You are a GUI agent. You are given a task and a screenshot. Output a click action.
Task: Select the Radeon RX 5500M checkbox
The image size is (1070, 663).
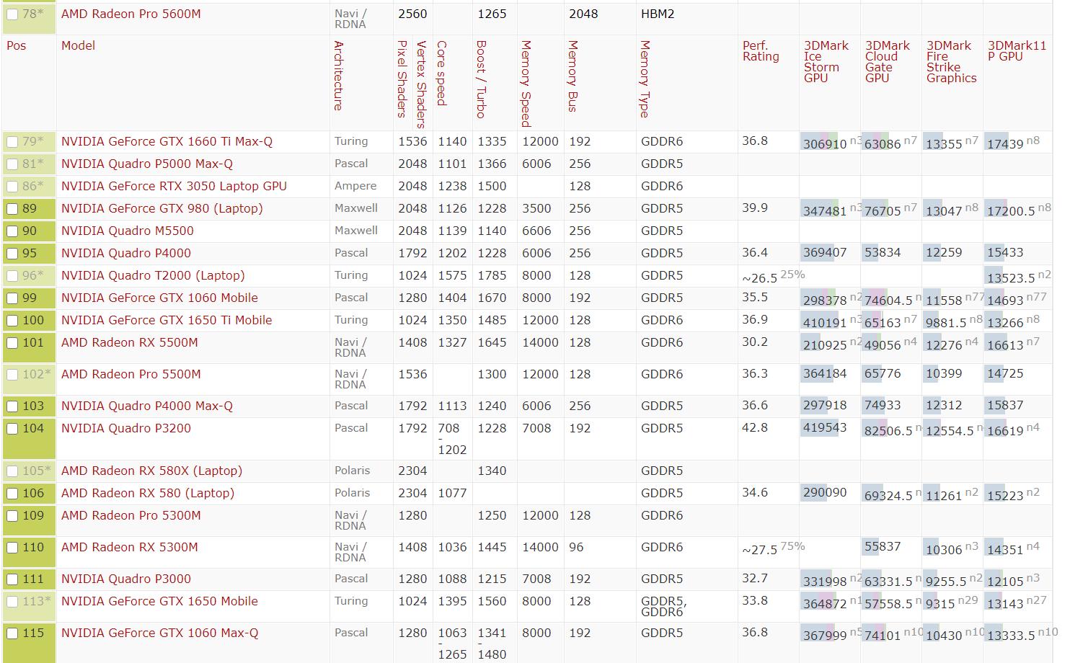12,343
